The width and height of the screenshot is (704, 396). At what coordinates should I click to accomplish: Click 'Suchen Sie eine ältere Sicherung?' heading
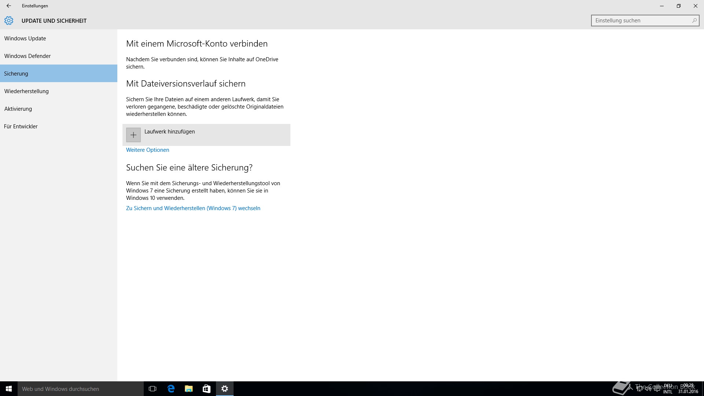click(x=189, y=168)
